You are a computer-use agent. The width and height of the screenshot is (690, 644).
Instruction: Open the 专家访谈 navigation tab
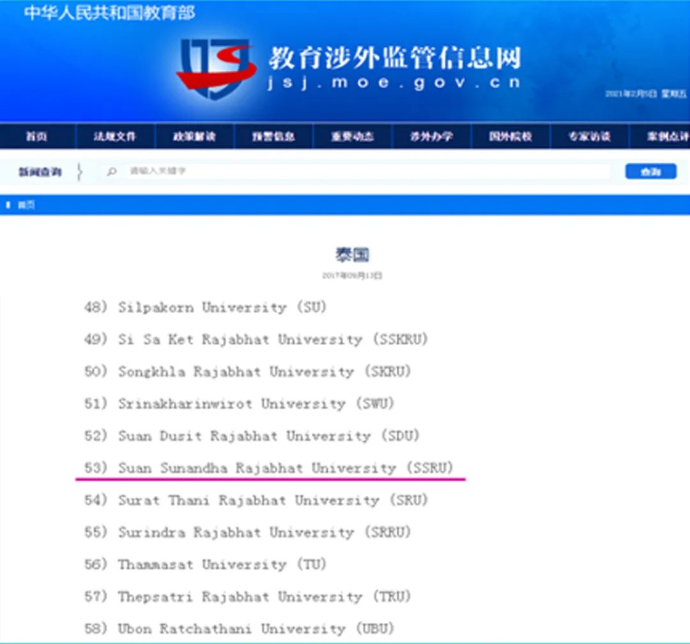click(590, 137)
